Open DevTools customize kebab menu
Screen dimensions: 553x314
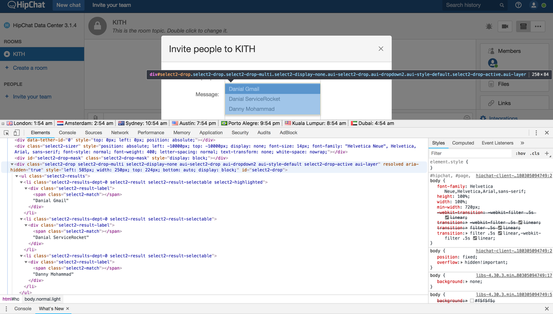tap(536, 133)
